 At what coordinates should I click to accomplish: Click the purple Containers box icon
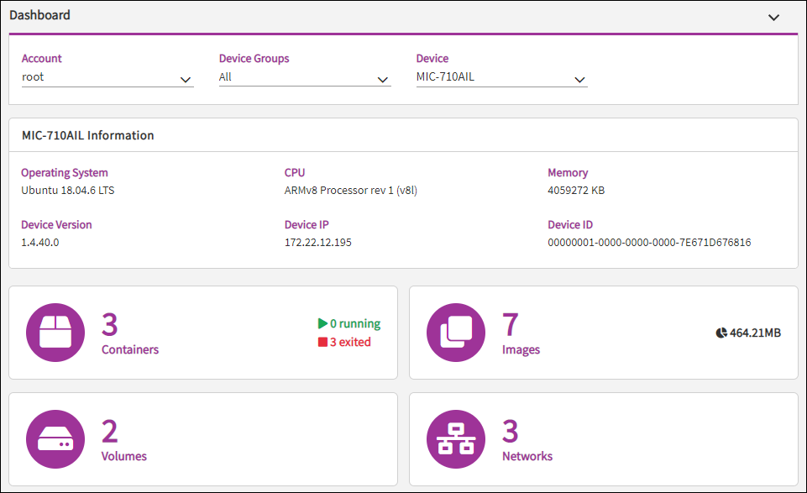(56, 333)
